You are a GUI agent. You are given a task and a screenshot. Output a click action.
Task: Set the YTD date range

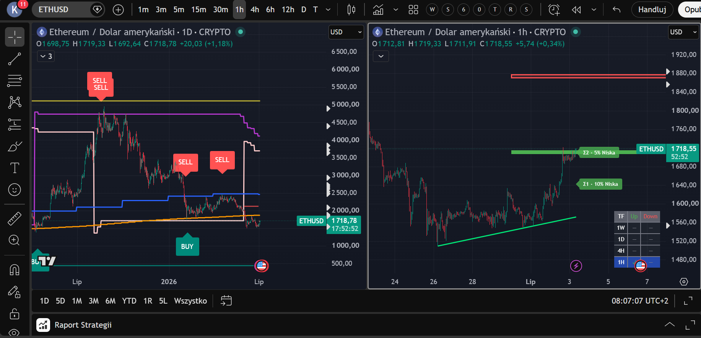(x=129, y=301)
